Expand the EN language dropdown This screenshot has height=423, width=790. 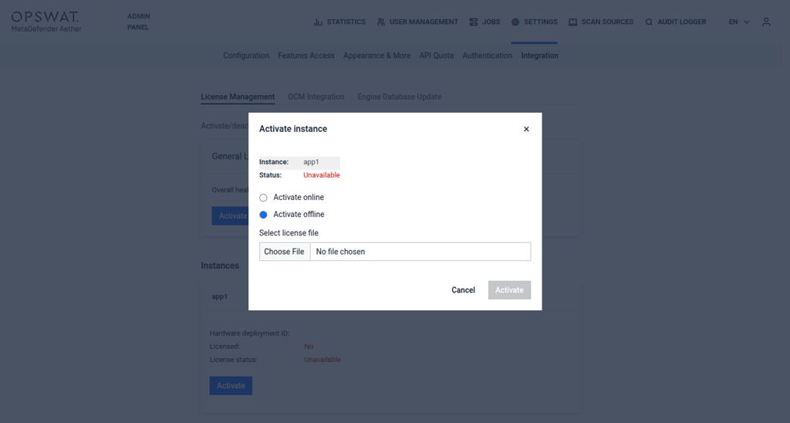(738, 22)
